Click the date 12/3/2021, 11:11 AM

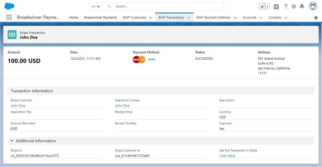85,59
